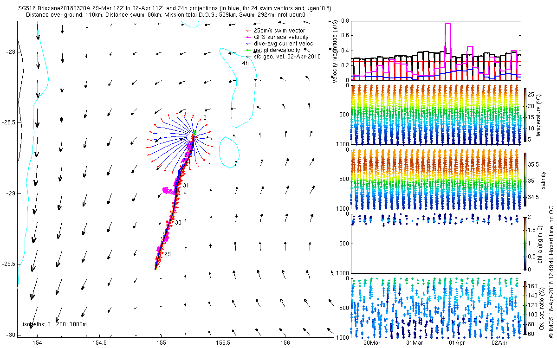Click the 'velocity magnitude (m/s)' axis label
The height and width of the screenshot is (348, 557).
point(335,51)
